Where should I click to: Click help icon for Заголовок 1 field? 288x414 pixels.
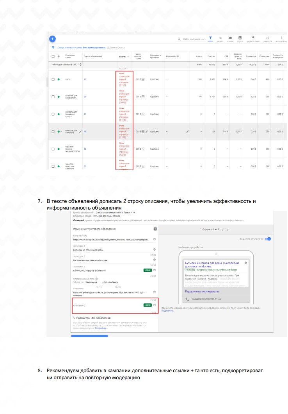click(x=155, y=249)
